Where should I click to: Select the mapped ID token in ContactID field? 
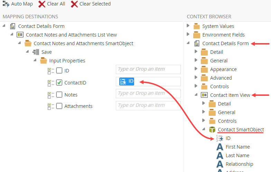click(127, 81)
